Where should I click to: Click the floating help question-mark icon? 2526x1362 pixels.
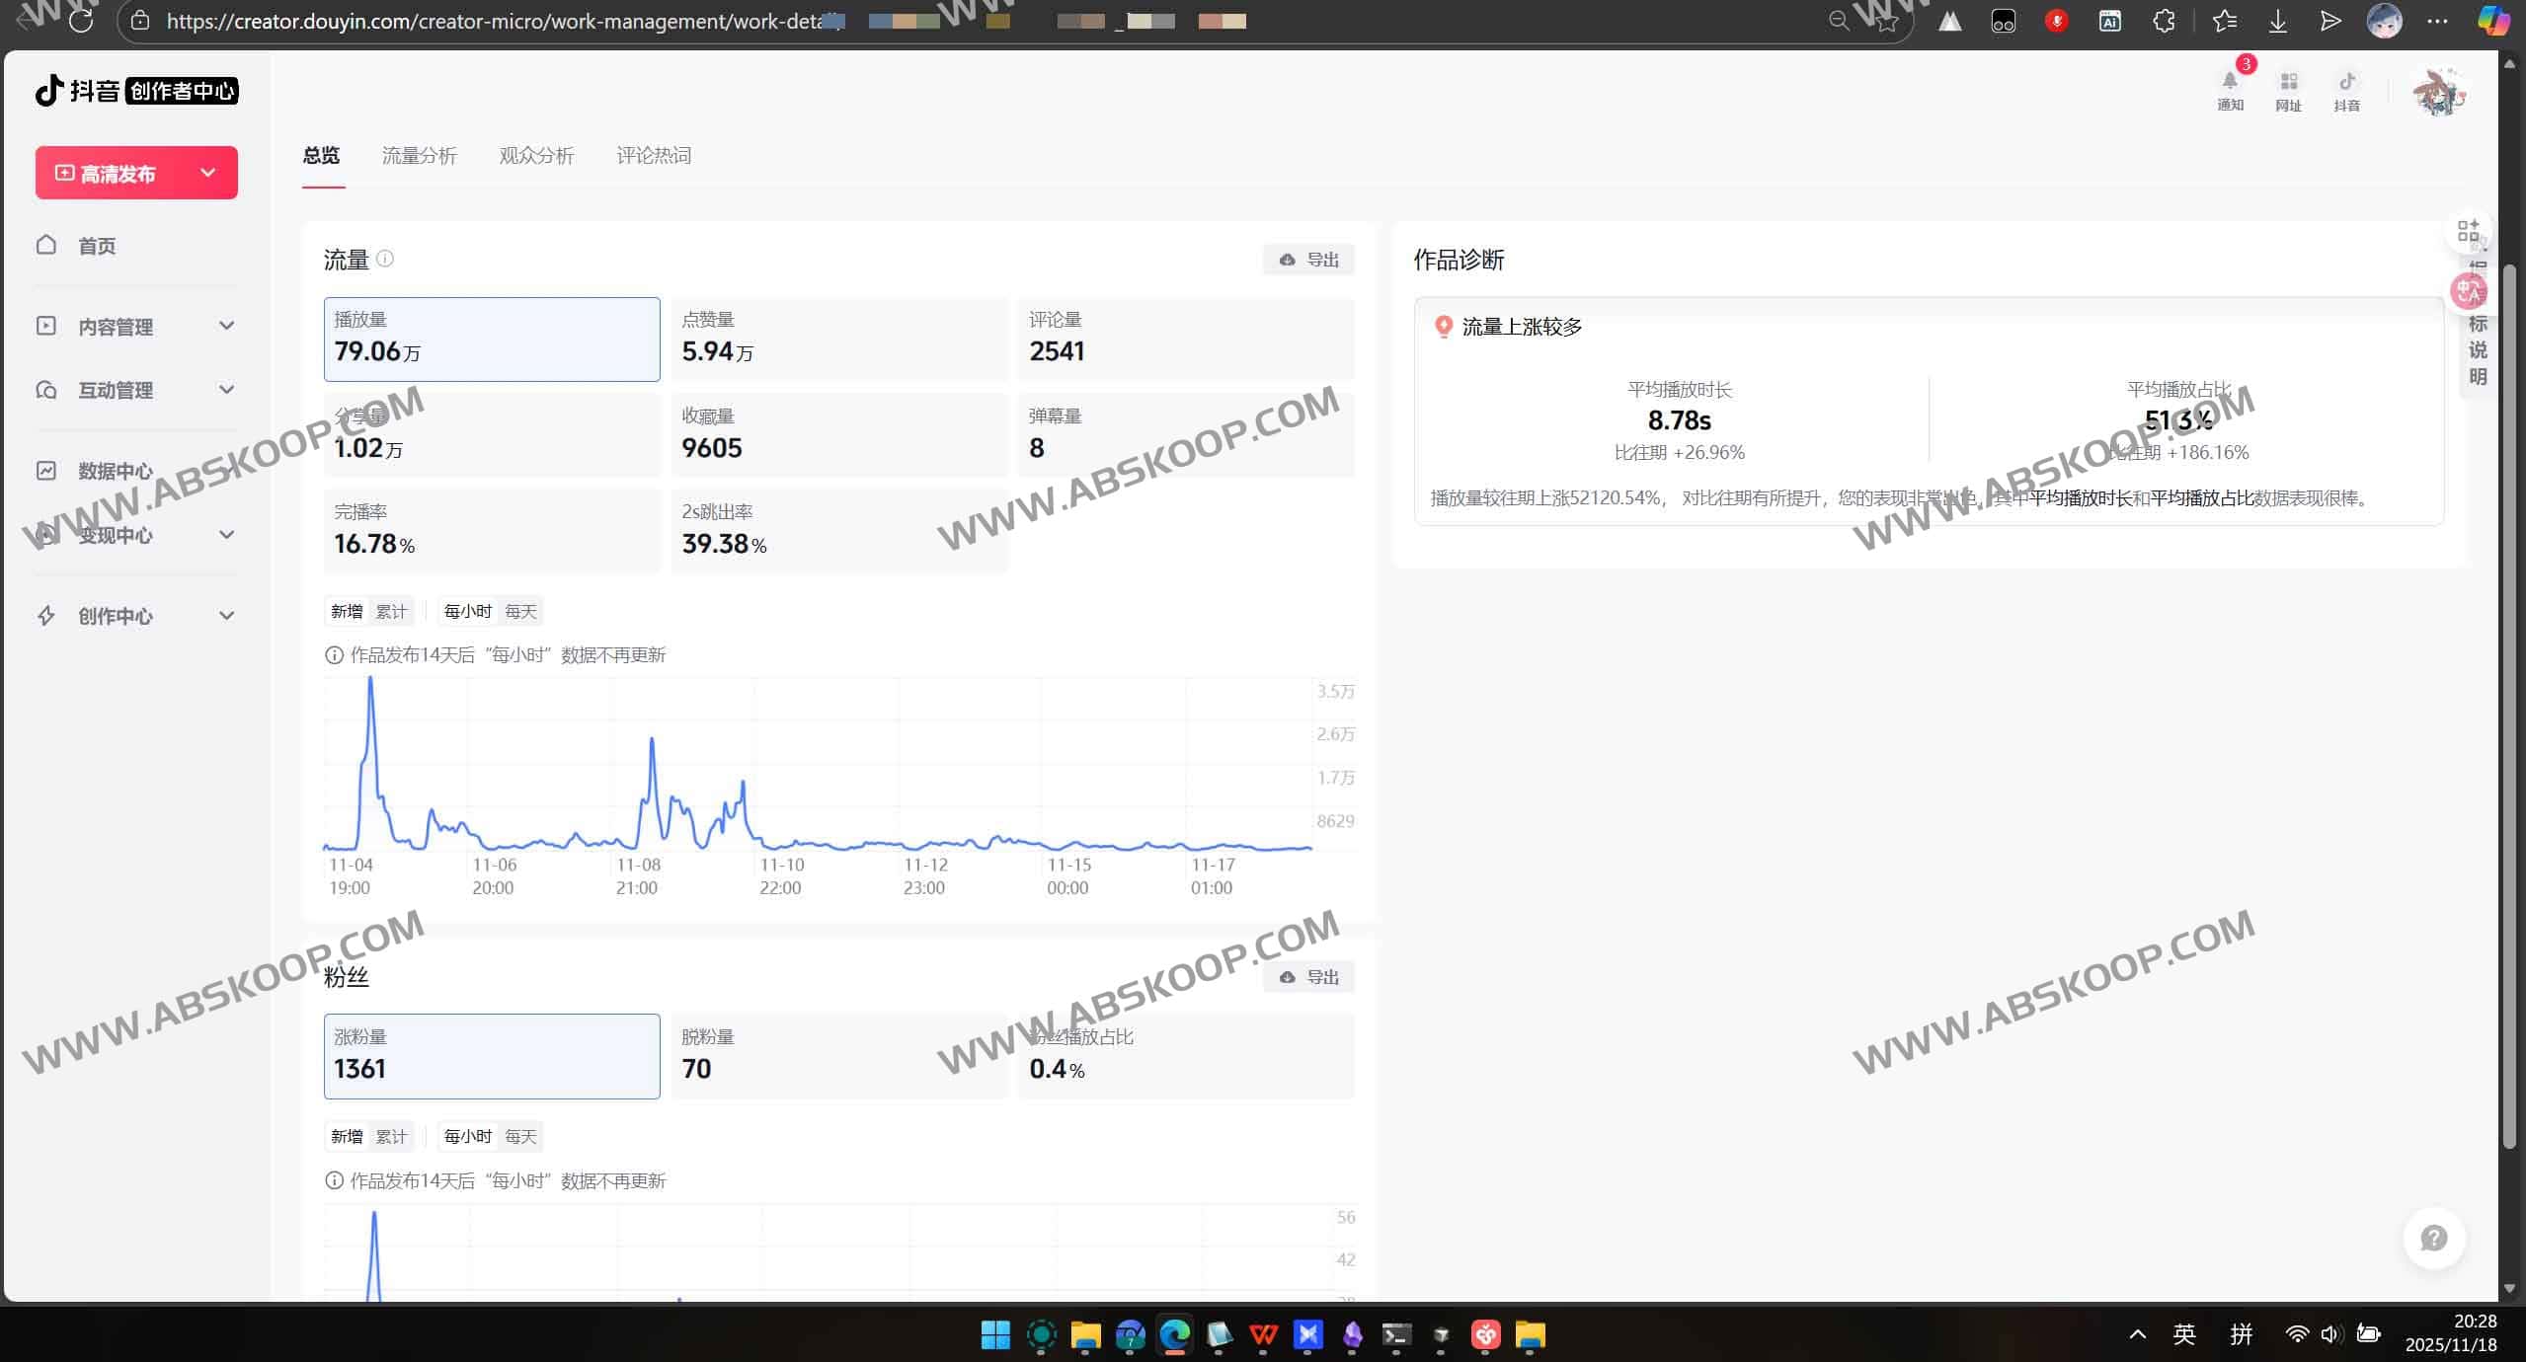pyautogui.click(x=2433, y=1238)
